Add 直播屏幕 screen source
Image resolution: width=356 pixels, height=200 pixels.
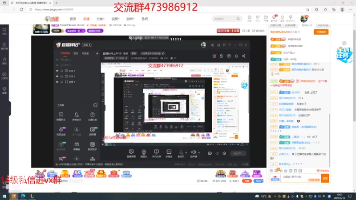pyautogui.click(x=131, y=153)
